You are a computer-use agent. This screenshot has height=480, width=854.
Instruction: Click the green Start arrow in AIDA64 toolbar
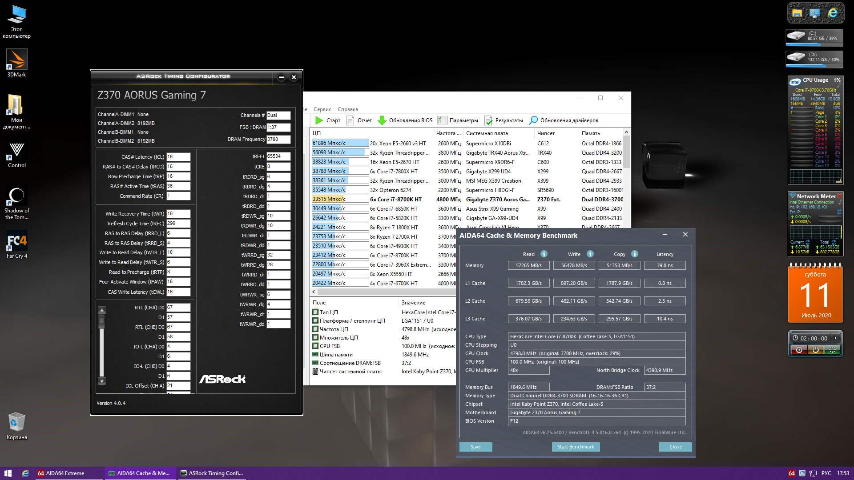pyautogui.click(x=318, y=120)
